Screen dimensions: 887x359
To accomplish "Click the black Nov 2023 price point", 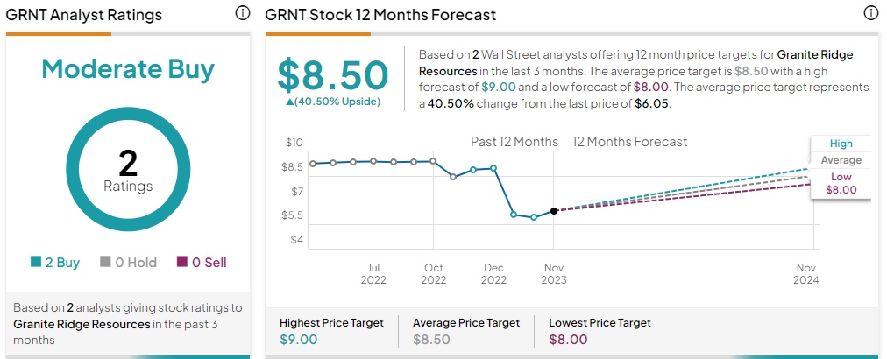I will coord(554,211).
